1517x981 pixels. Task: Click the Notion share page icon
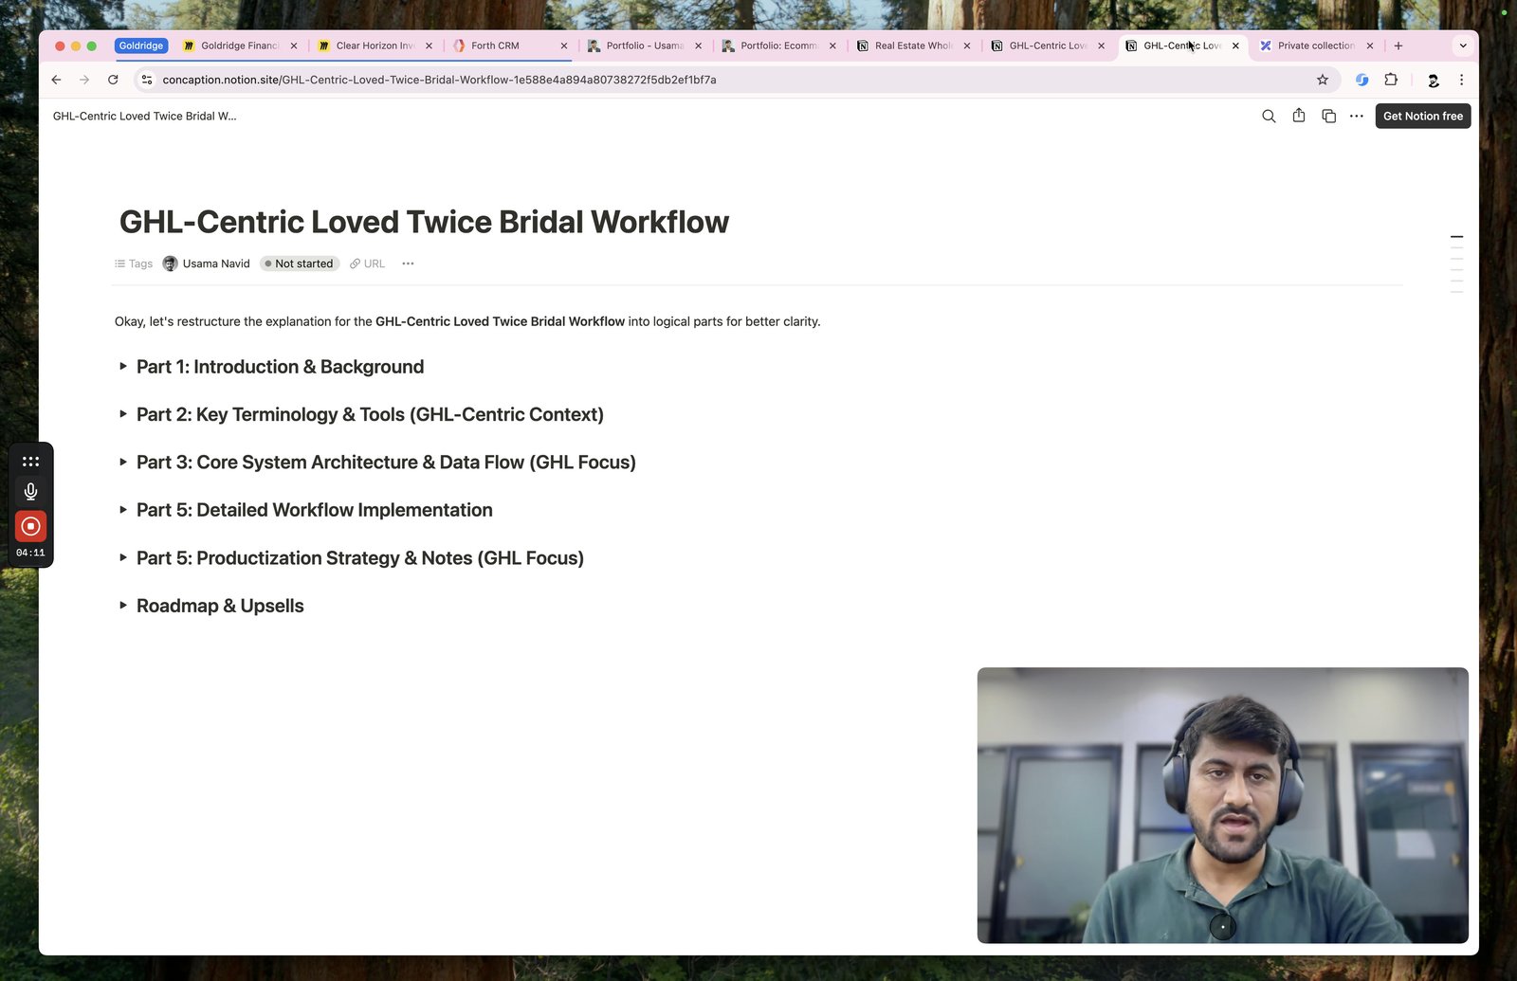click(1299, 116)
